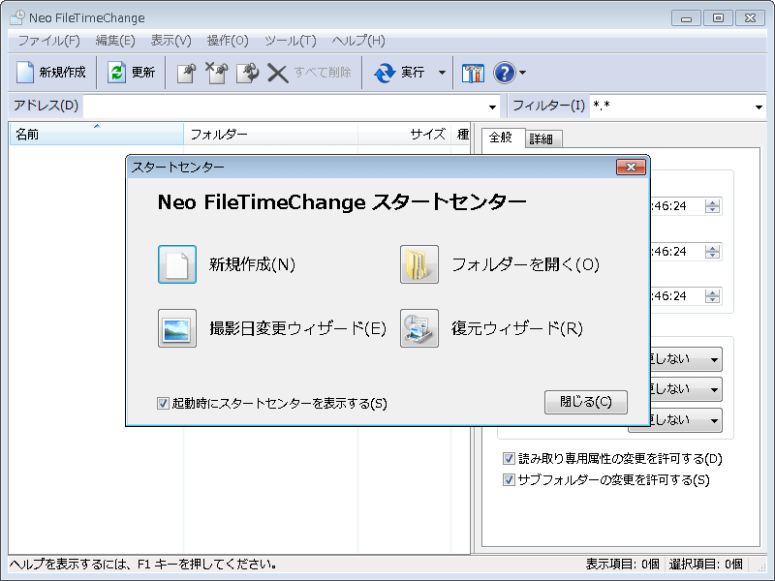Switch to the 詳細 tab
Image resolution: width=775 pixels, height=581 pixels.
(542, 139)
